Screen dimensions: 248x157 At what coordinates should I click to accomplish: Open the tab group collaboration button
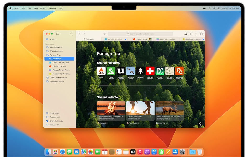(x=186, y=34)
